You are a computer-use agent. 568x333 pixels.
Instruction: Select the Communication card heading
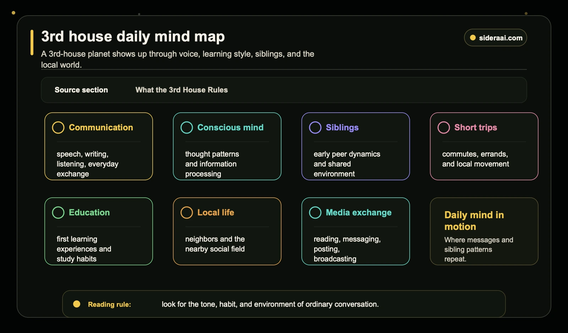click(x=101, y=128)
